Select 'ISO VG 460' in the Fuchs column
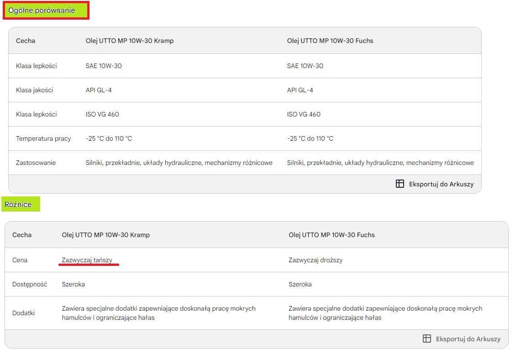Viewport: 521px width, 360px height. 304,114
